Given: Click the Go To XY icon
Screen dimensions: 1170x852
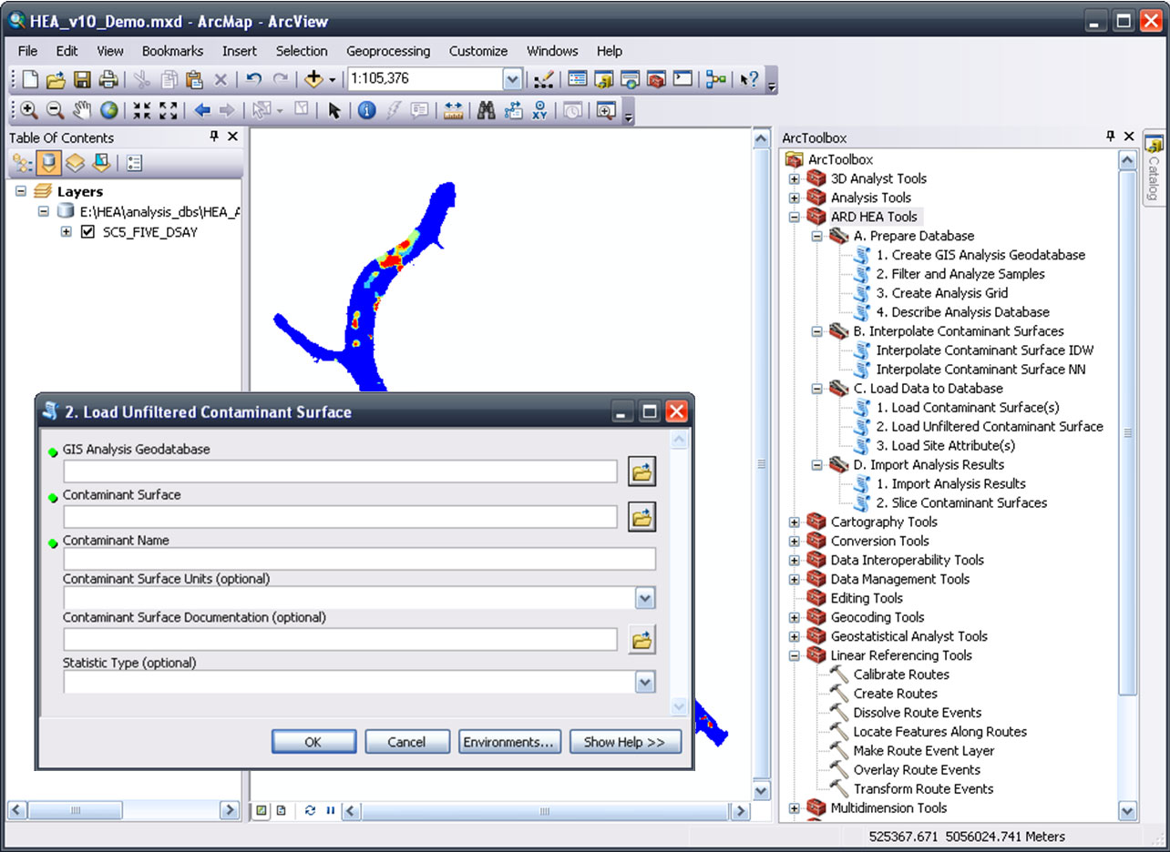Looking at the screenshot, I should (x=539, y=110).
